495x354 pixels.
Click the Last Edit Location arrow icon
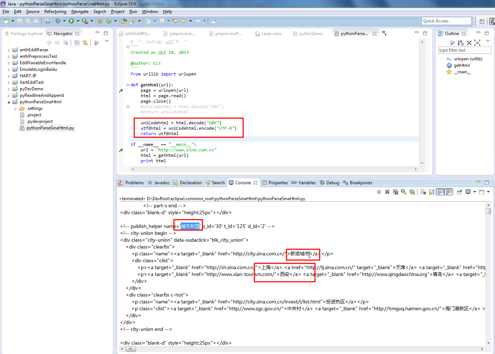(x=175, y=21)
